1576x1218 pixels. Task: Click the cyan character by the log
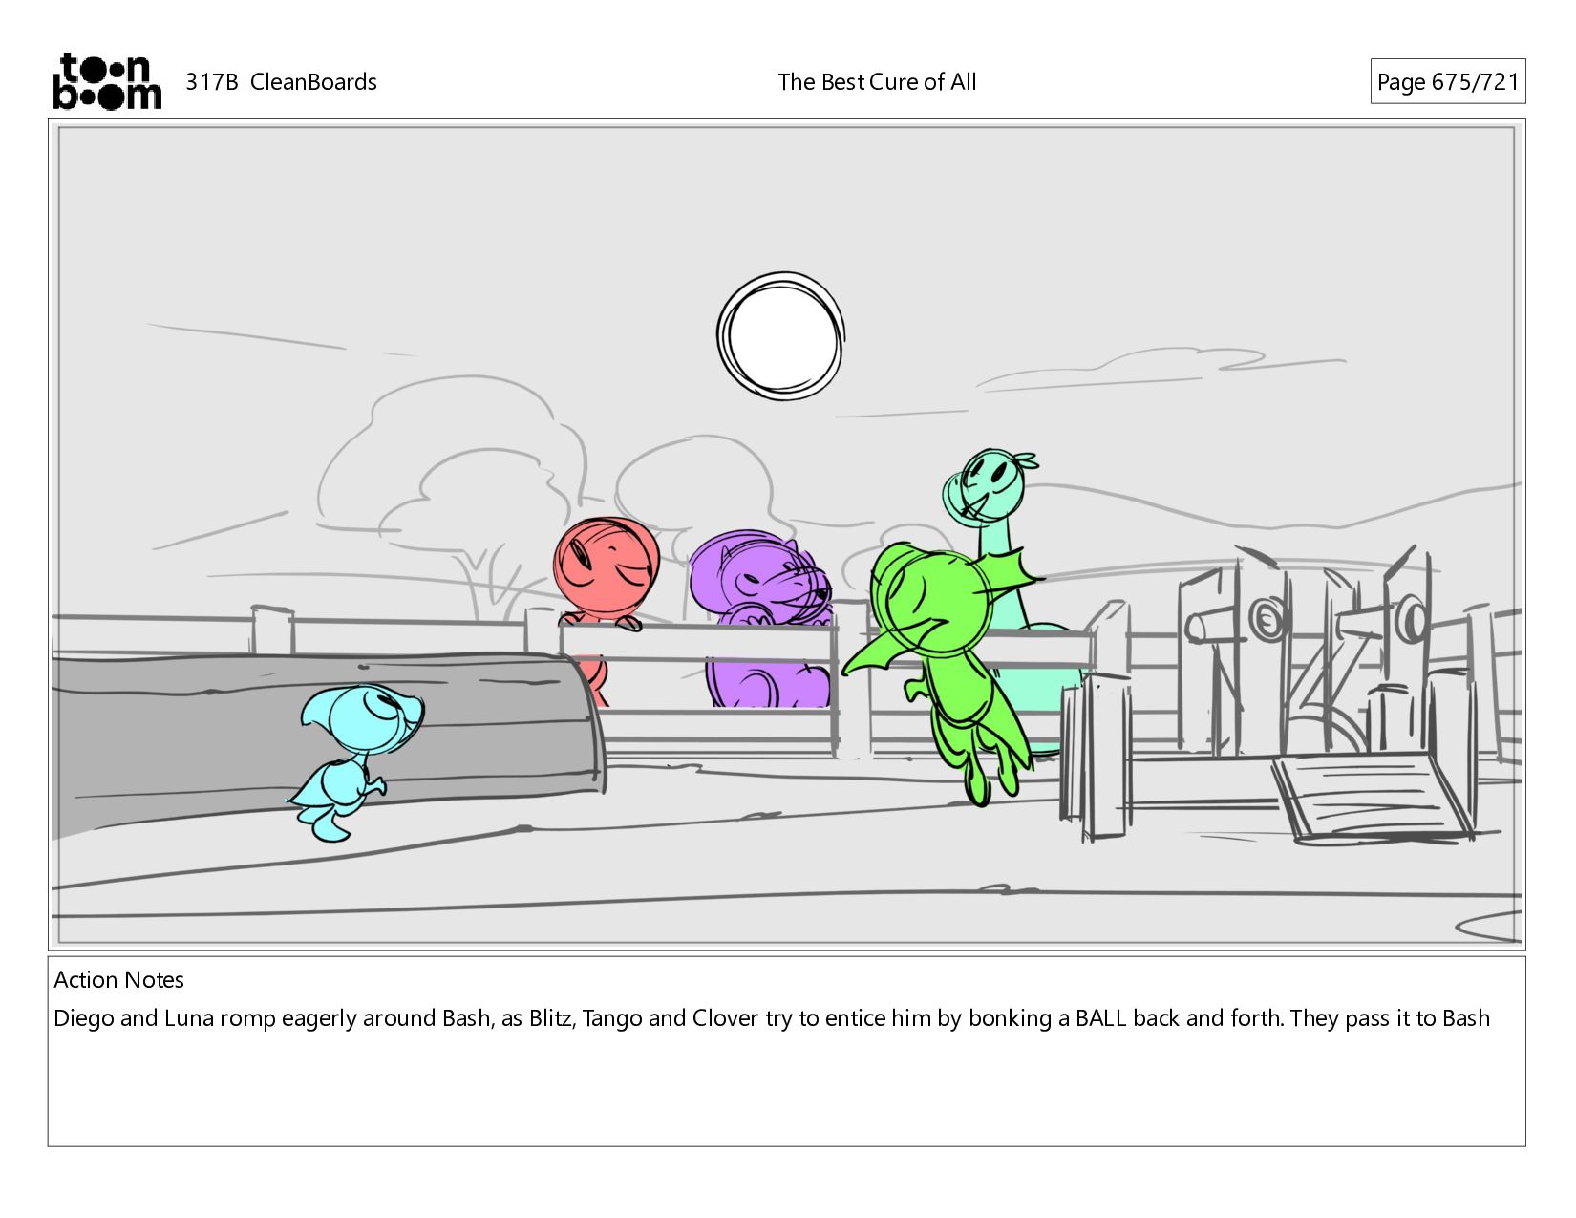(354, 763)
